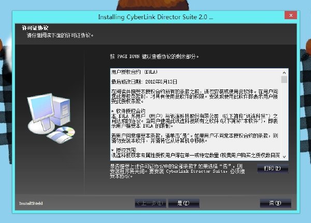The height and width of the screenshot is (223, 311).
Task: Click the scroll up arrow in EULA box
Action: (284, 73)
